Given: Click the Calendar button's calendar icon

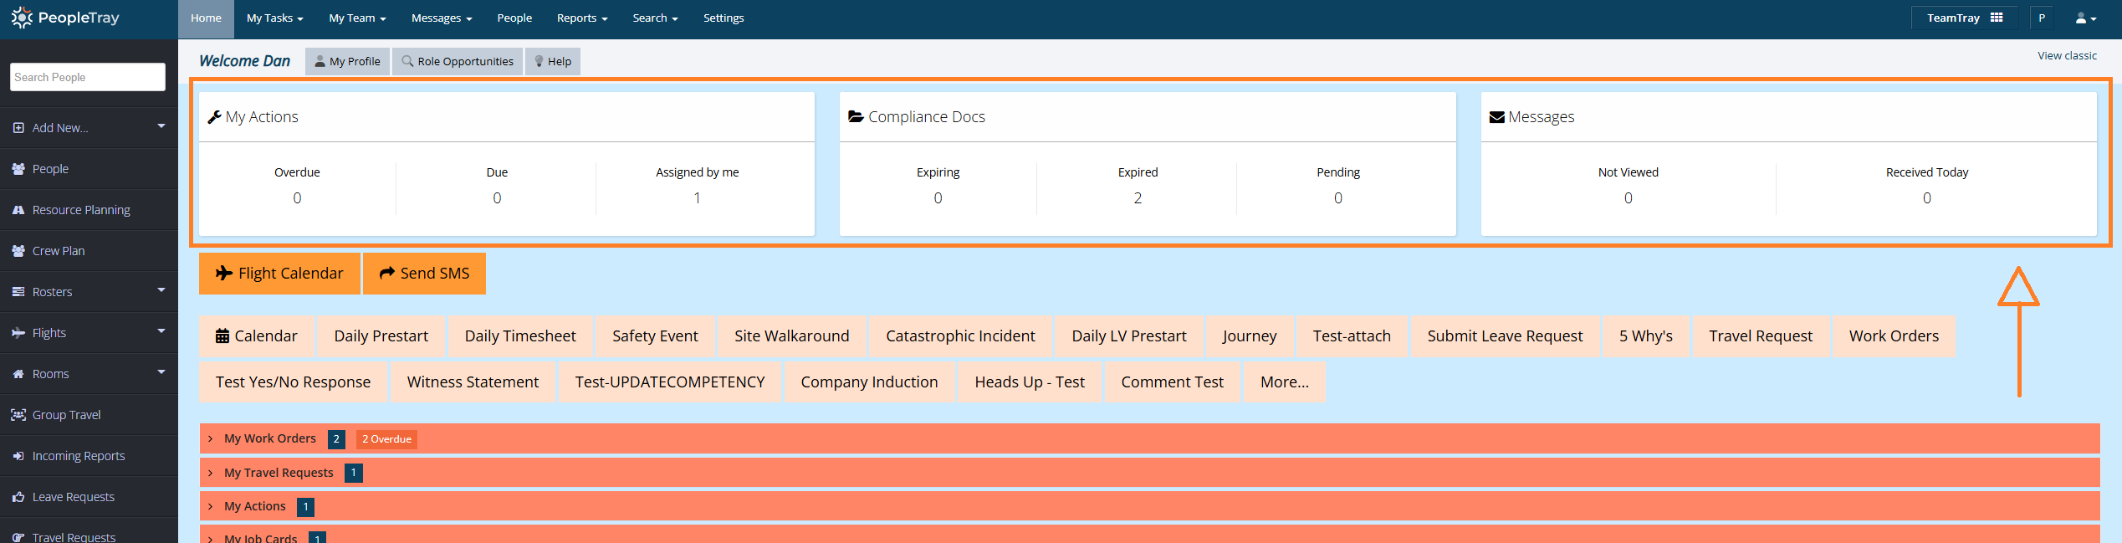Looking at the screenshot, I should tap(222, 336).
